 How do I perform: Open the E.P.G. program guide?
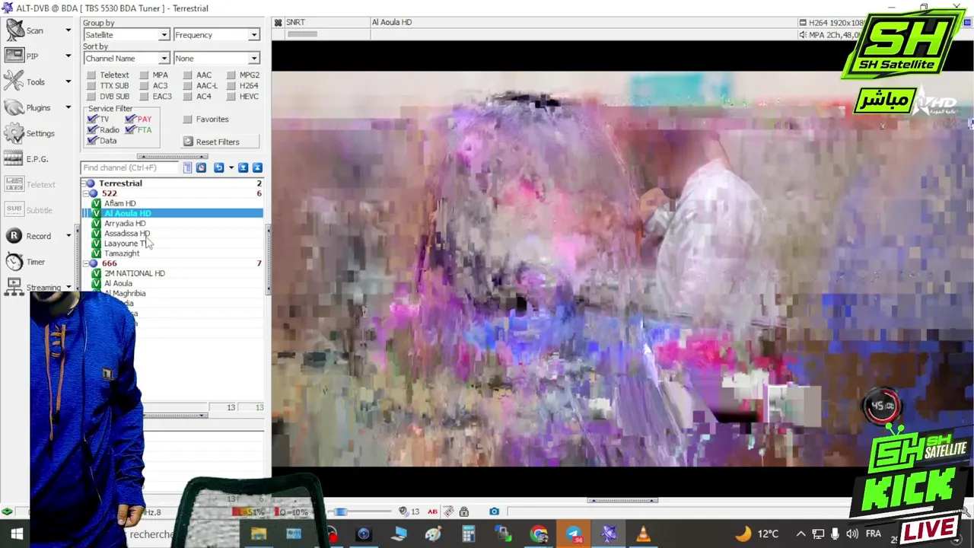(x=27, y=159)
